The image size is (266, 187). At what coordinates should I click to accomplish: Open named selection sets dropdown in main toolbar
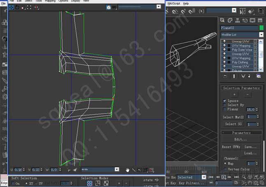pyautogui.click(x=234, y=10)
